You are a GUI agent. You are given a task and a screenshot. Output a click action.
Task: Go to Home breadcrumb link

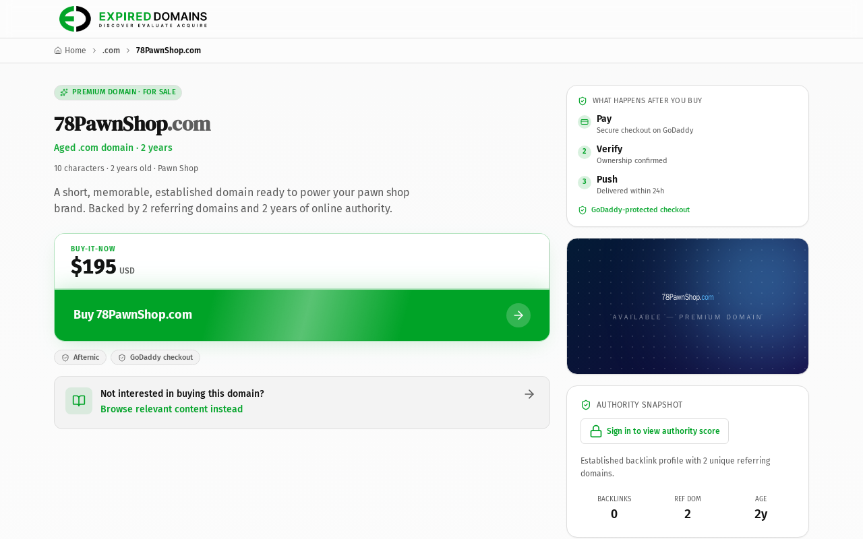tap(70, 51)
